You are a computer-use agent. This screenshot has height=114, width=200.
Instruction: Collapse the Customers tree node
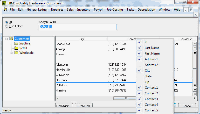[x=6, y=39]
